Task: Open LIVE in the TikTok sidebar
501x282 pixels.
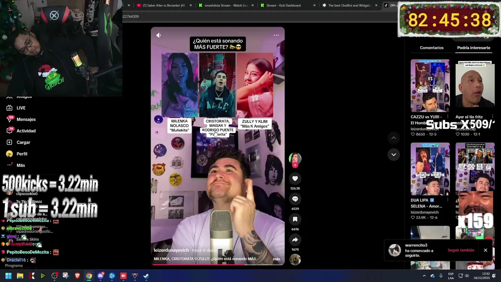Action: (x=21, y=108)
